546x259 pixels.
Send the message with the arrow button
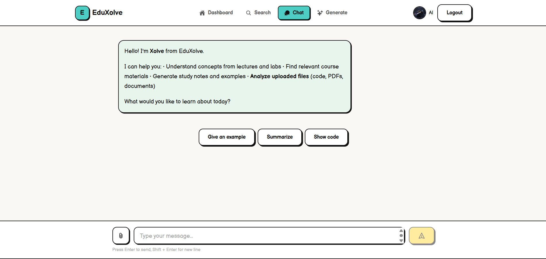[x=422, y=236]
